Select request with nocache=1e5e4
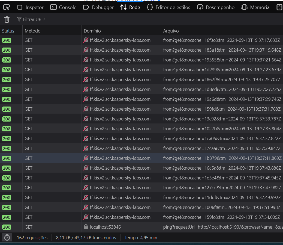Screen dimensions: 283x245 click(141, 178)
